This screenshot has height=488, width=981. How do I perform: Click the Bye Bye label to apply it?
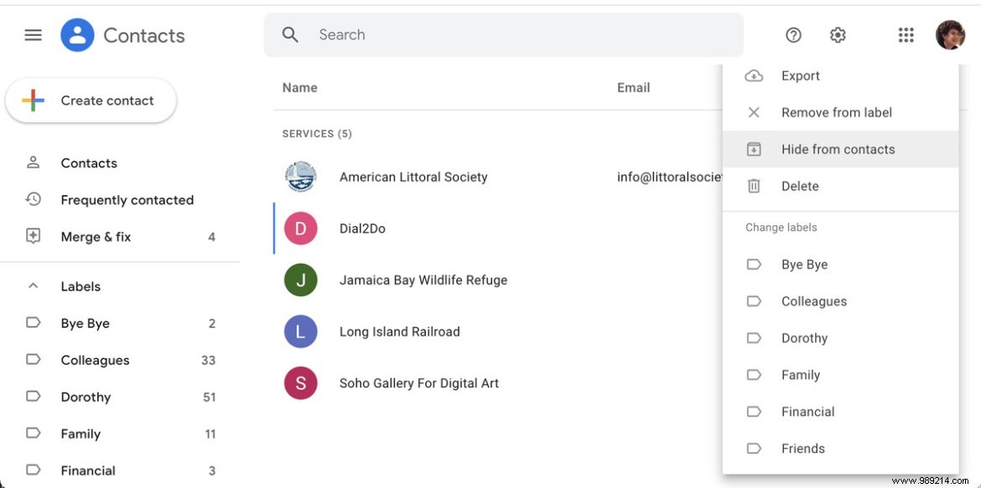point(803,264)
